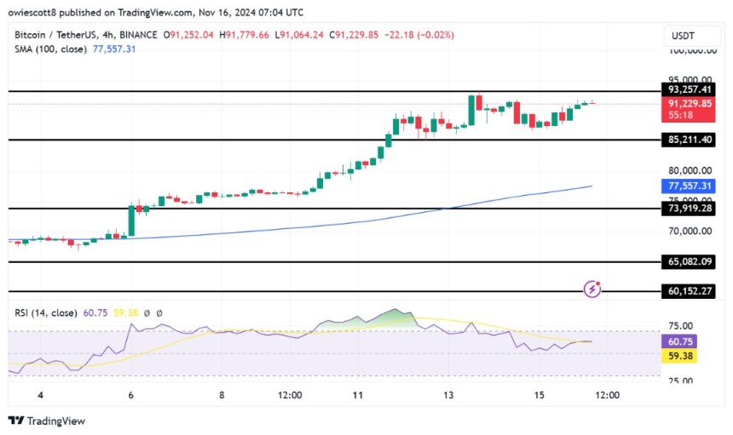The width and height of the screenshot is (733, 435).
Task: Click the 65,082.09 price level label
Action: coord(690,263)
